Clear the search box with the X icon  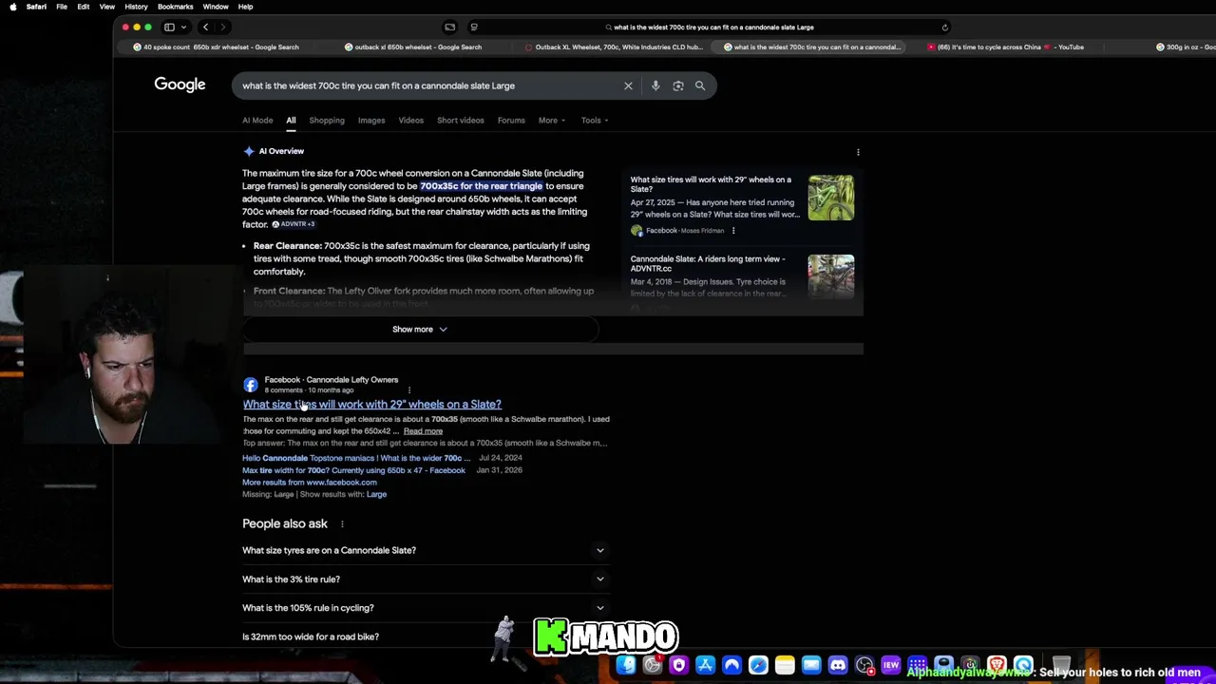coord(628,85)
